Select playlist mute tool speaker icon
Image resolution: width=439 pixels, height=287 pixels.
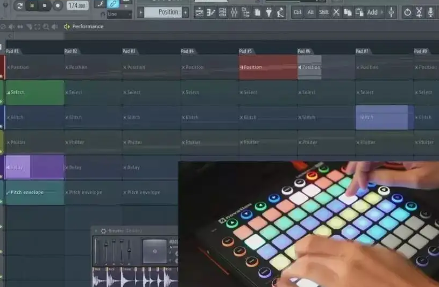coord(11,26)
